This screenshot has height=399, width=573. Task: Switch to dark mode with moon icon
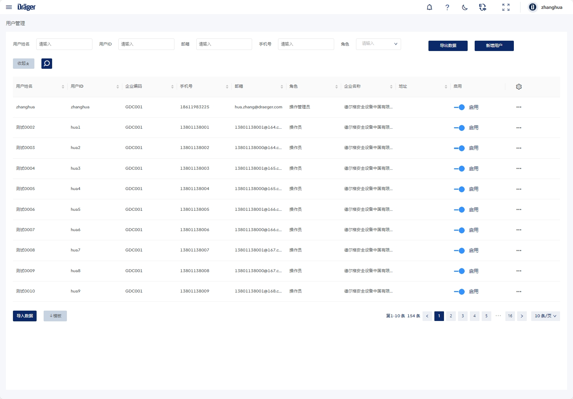[465, 7]
